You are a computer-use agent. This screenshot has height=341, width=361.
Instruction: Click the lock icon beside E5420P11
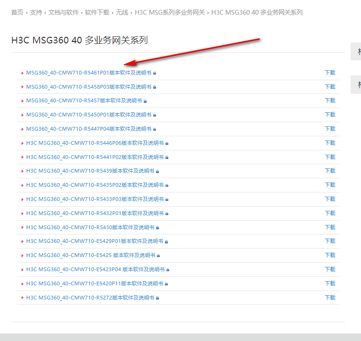pos(166,284)
